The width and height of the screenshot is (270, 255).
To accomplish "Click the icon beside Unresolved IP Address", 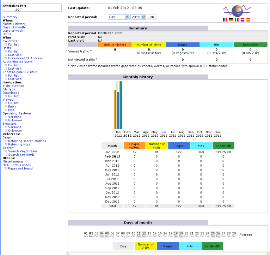I will 6,58.
